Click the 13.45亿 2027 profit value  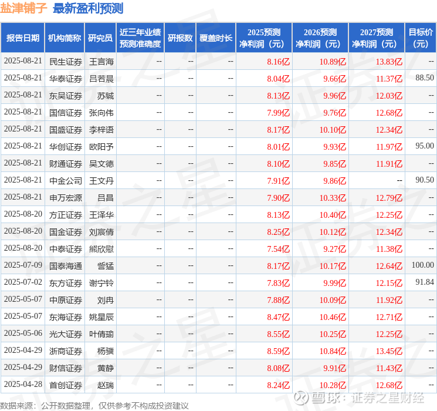tap(389, 351)
